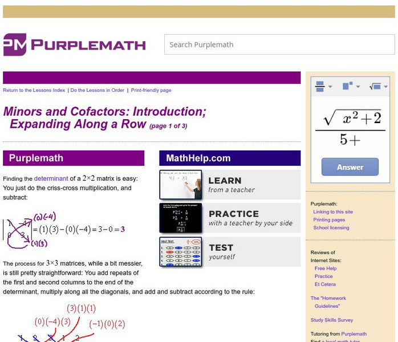Click the MathHelp.com header bar
Image resolution: width=398 pixels, height=342 pixels.
click(230, 158)
